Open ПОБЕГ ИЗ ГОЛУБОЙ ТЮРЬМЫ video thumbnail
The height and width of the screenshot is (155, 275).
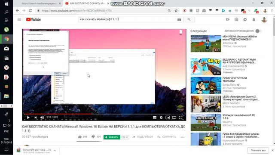click(206, 85)
